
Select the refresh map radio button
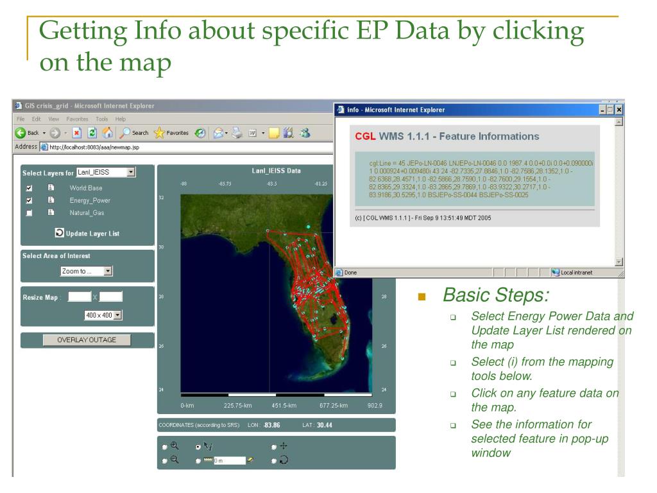(273, 461)
